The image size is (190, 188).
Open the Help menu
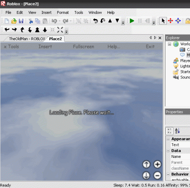(111, 13)
